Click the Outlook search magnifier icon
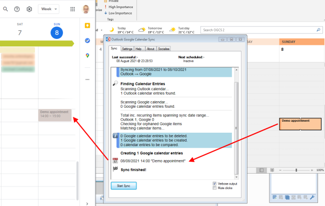 [x=318, y=30]
